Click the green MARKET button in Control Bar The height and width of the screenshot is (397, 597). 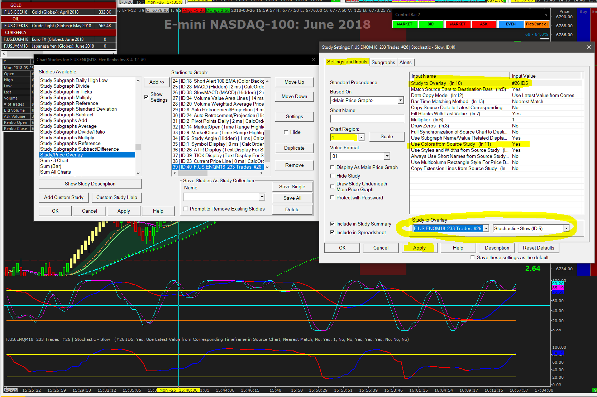405,24
